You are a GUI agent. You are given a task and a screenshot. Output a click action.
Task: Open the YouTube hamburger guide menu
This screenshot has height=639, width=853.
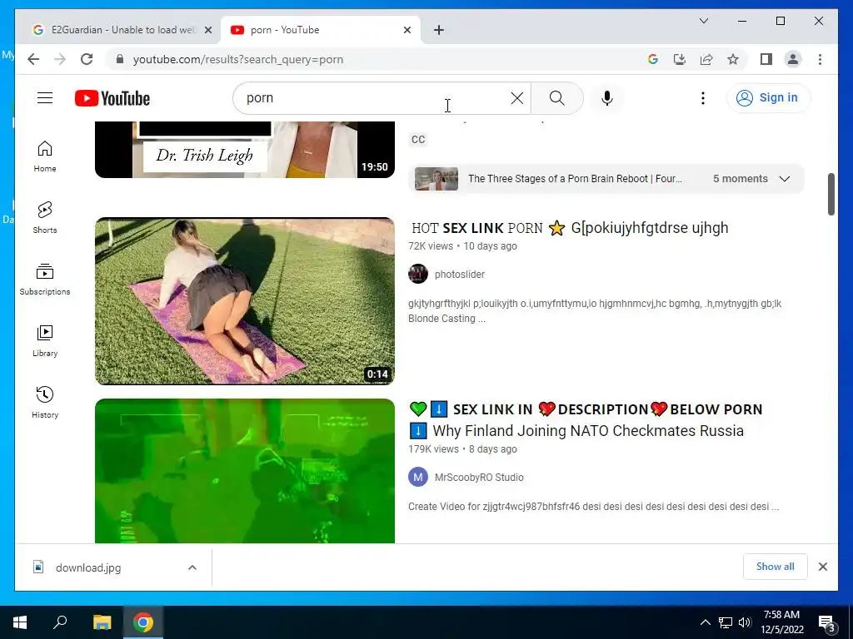pyautogui.click(x=45, y=98)
